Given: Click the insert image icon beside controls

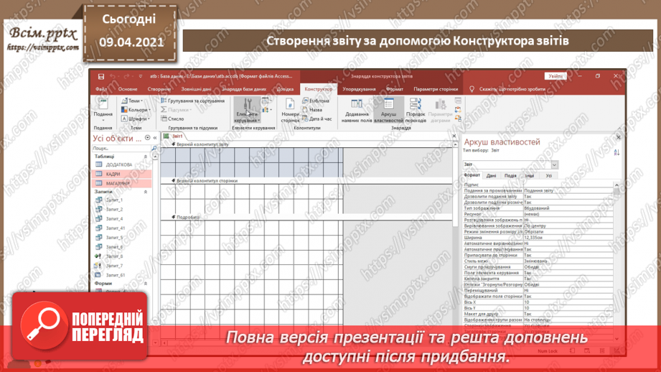Looking at the screenshot, I should pos(265,101).
